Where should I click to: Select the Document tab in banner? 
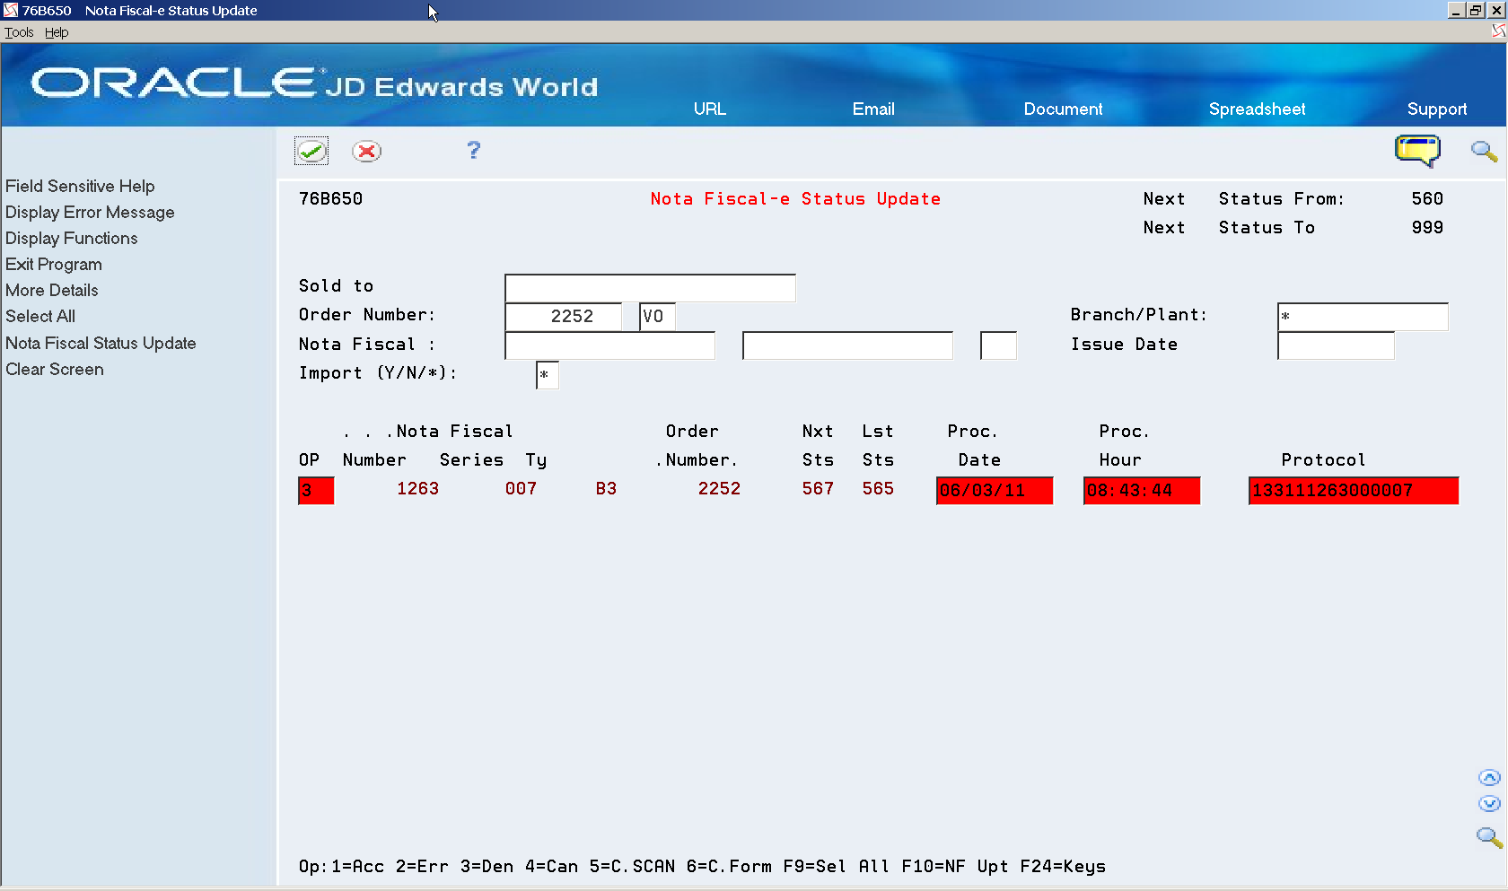[x=1063, y=109]
